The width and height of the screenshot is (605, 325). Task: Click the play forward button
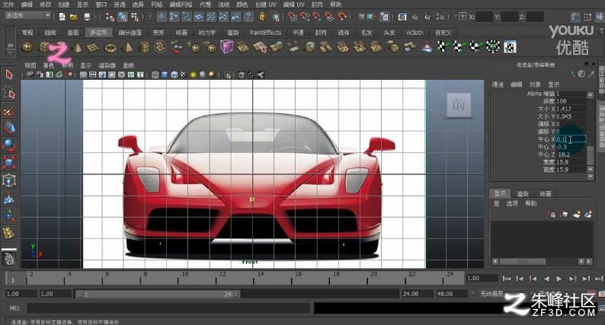pos(559,279)
